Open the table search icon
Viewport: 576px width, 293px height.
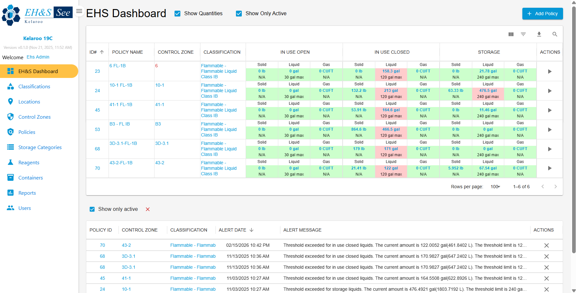click(555, 34)
